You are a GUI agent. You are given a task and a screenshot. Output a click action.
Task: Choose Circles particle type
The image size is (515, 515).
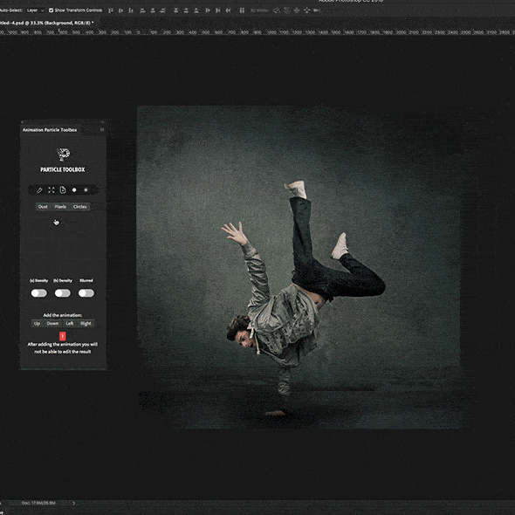(x=79, y=207)
